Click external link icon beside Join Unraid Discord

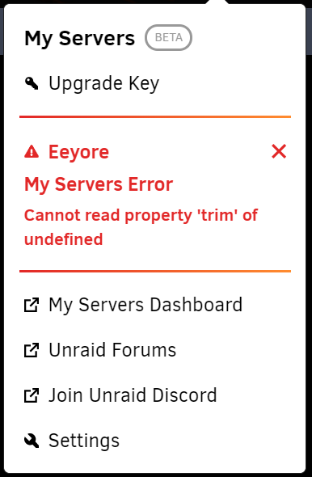coord(32,395)
